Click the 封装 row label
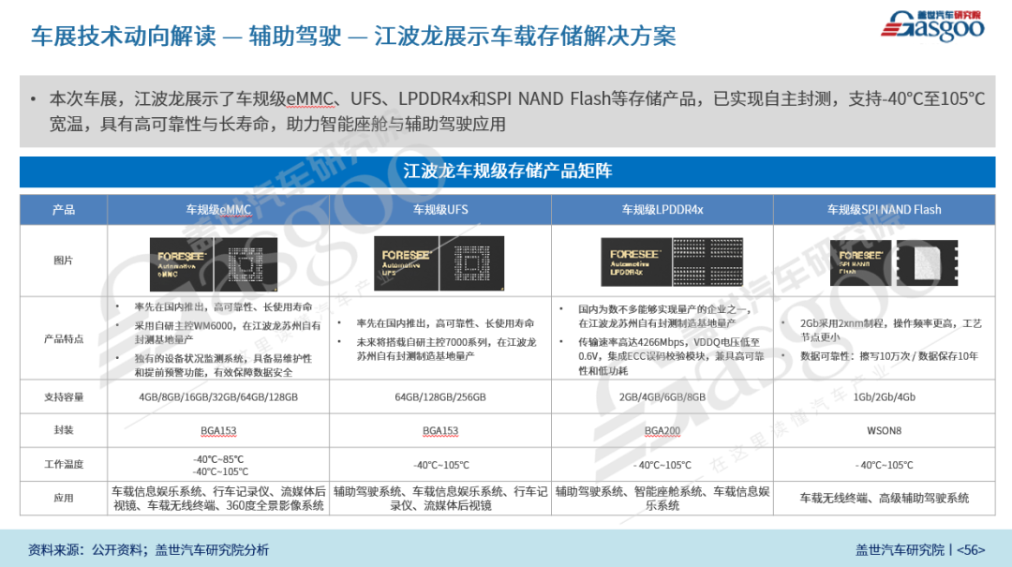This screenshot has height=567, width=1012. click(x=64, y=430)
